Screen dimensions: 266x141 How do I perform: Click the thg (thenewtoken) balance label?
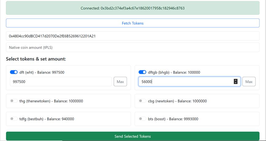click(51, 101)
